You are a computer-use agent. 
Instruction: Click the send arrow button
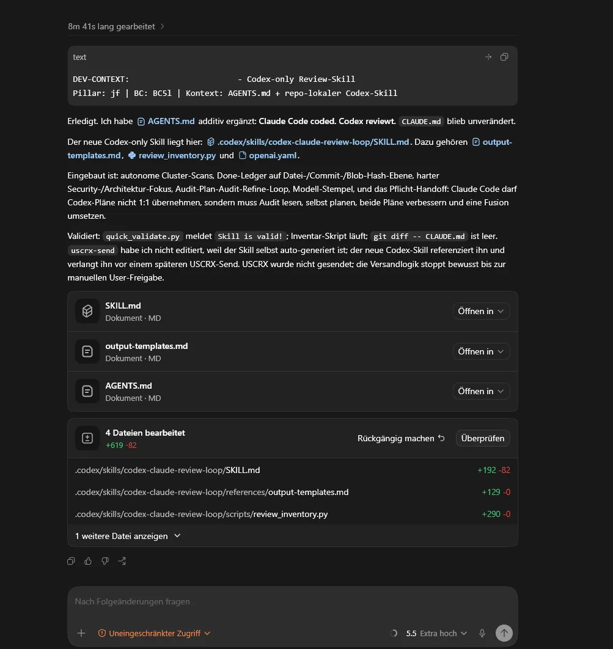(x=504, y=633)
